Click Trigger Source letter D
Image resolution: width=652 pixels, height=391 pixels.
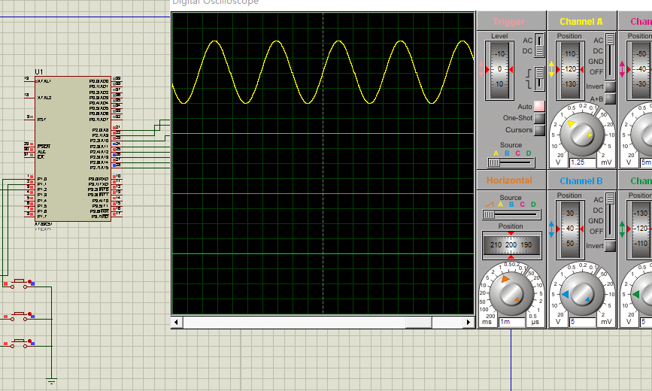pos(529,153)
